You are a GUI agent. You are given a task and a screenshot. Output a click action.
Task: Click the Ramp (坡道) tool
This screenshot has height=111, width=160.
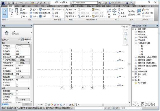click(55, 13)
